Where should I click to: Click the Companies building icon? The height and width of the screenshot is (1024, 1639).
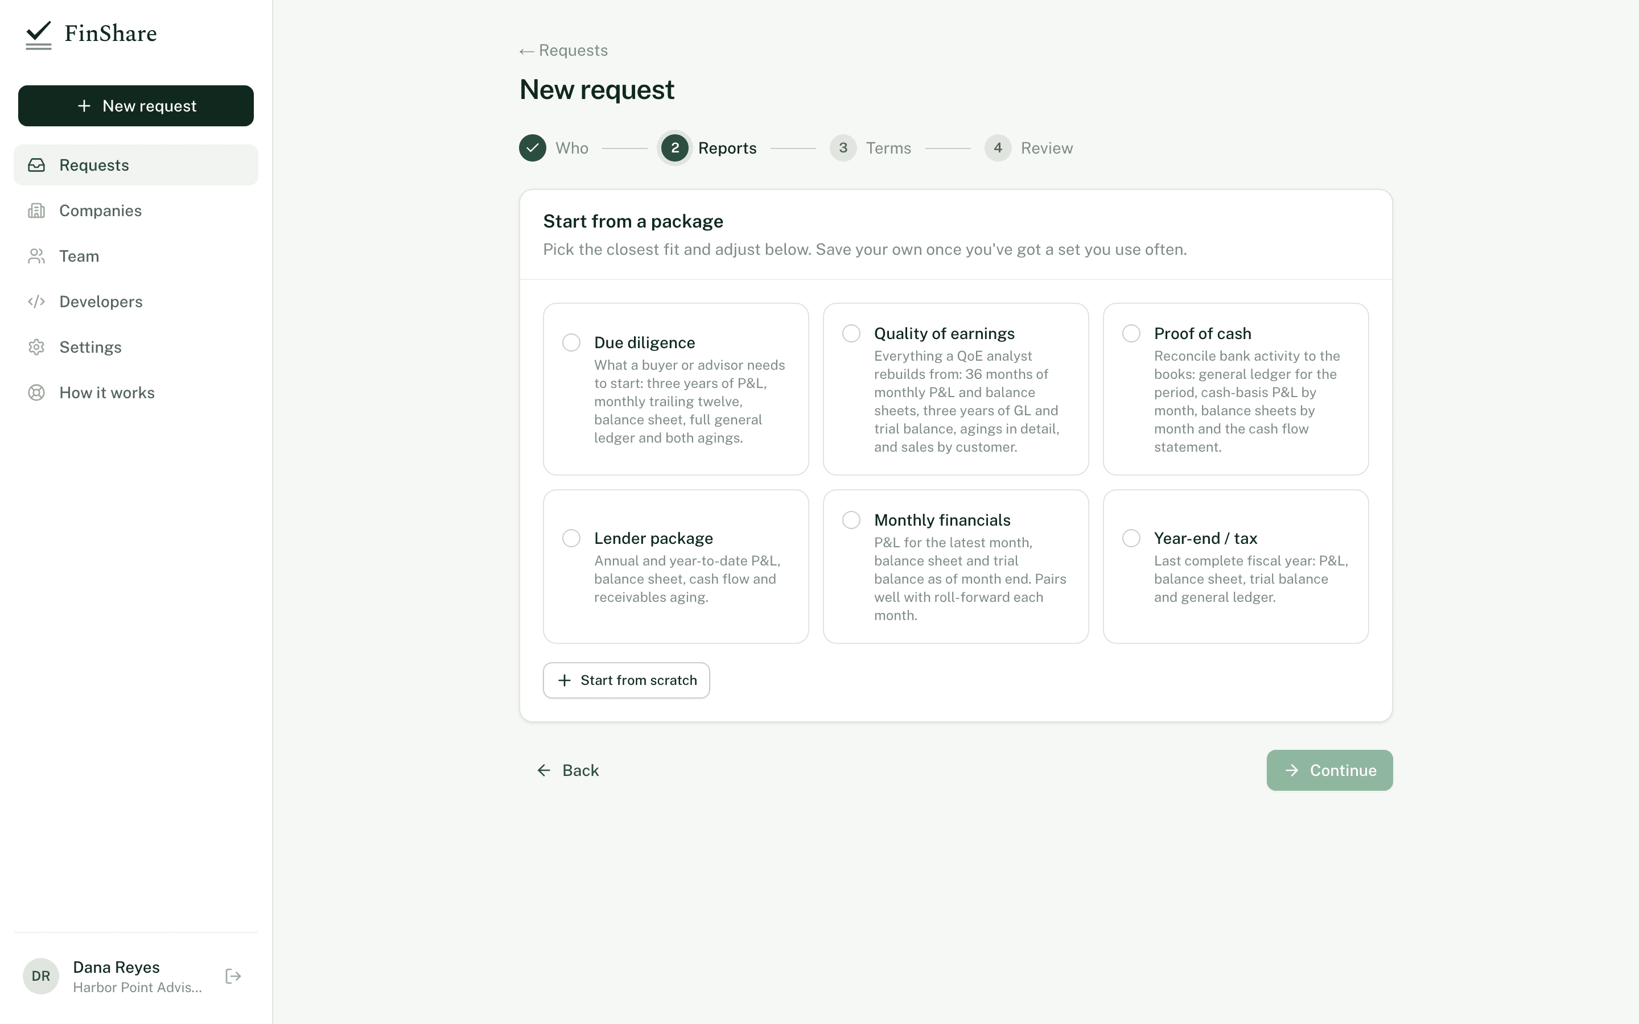coord(36,210)
